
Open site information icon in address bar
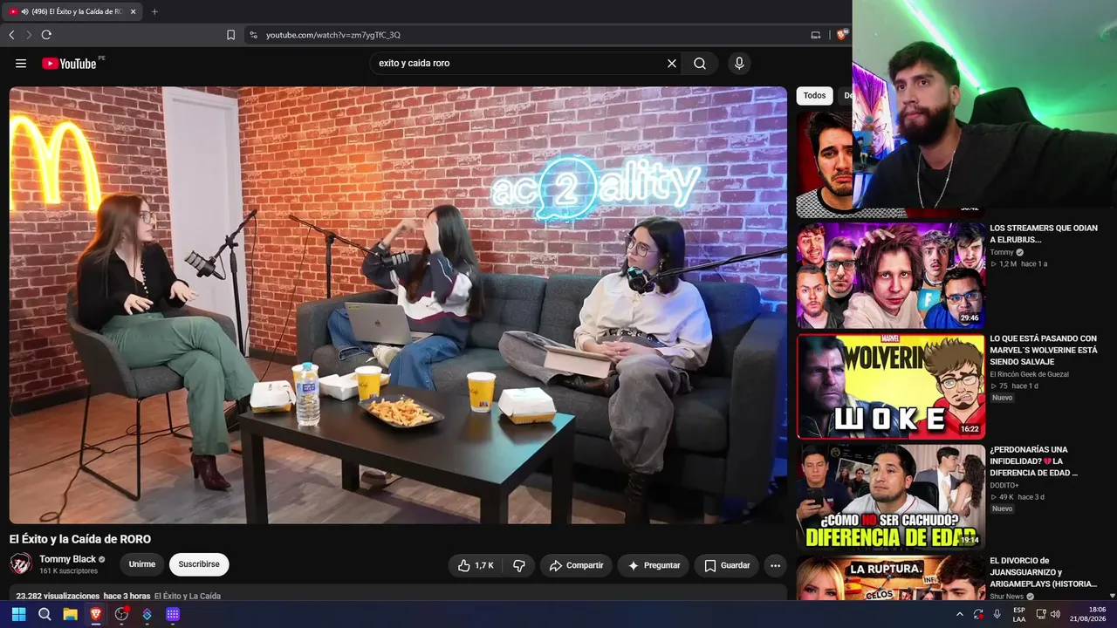click(253, 35)
